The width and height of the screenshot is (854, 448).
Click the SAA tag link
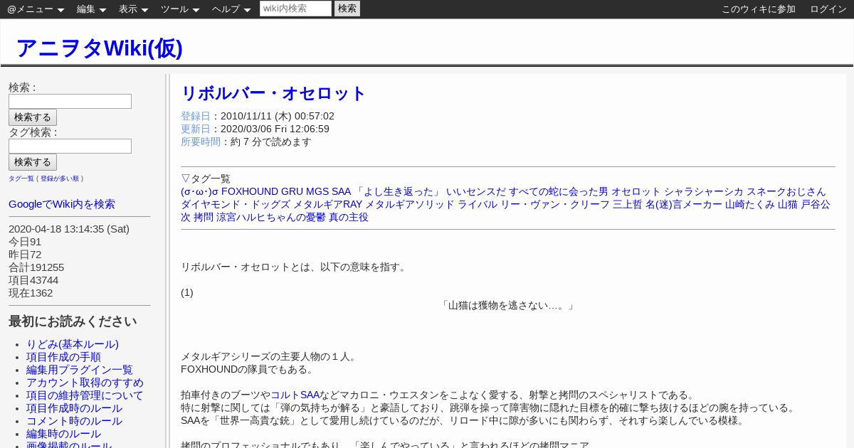[342, 192]
